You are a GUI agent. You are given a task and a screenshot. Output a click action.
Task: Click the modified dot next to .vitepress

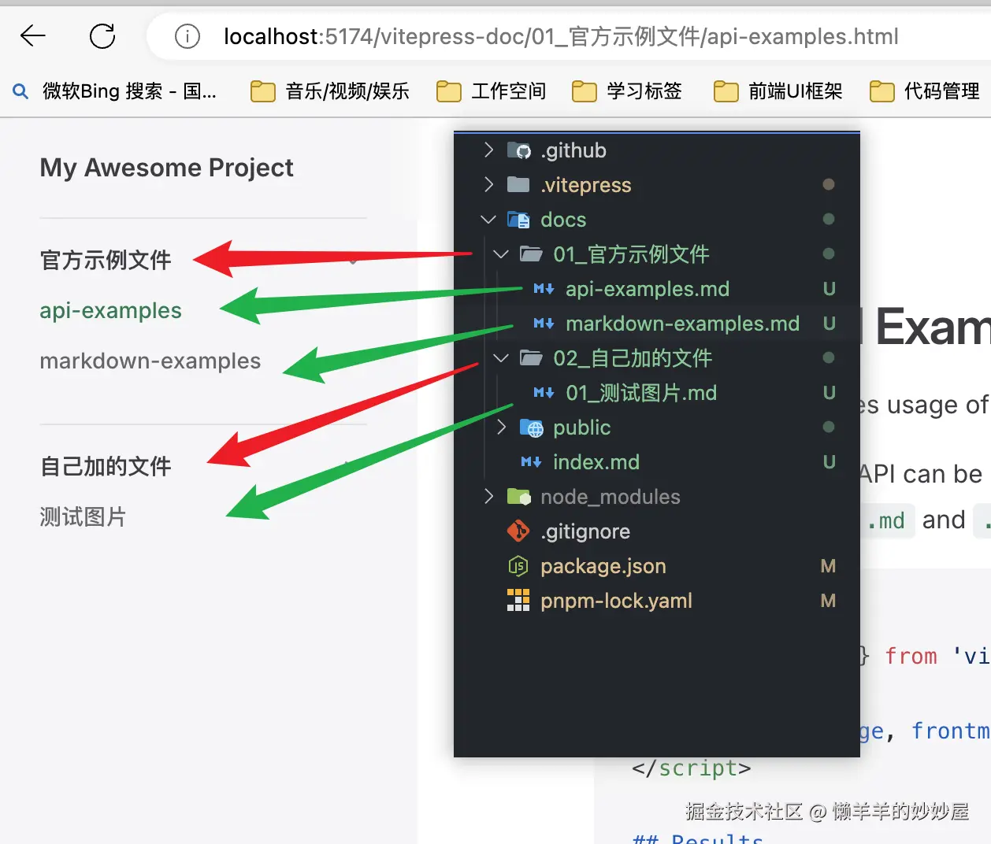coord(828,184)
